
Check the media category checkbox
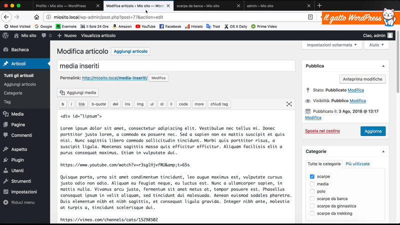click(312, 184)
